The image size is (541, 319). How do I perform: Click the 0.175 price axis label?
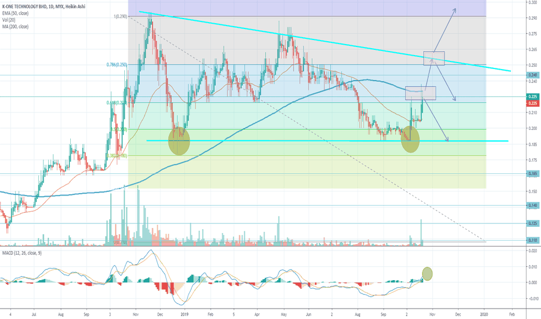click(x=533, y=160)
